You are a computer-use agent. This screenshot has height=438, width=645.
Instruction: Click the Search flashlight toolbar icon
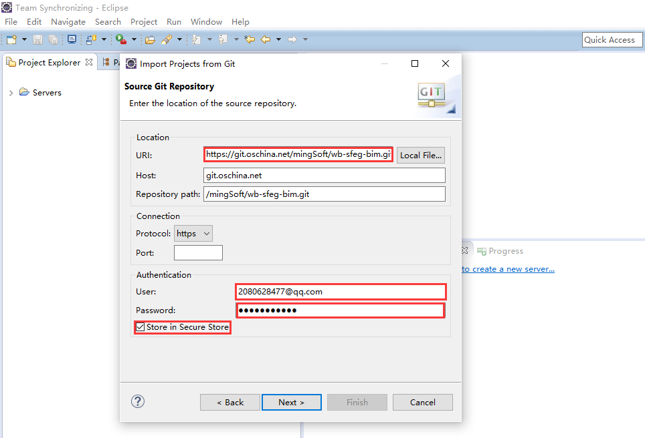click(167, 39)
